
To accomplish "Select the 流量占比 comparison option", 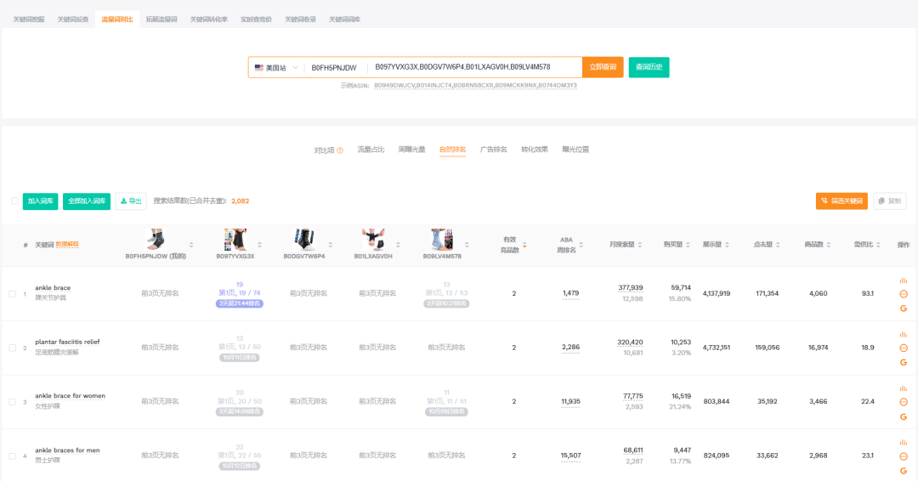I will click(371, 150).
